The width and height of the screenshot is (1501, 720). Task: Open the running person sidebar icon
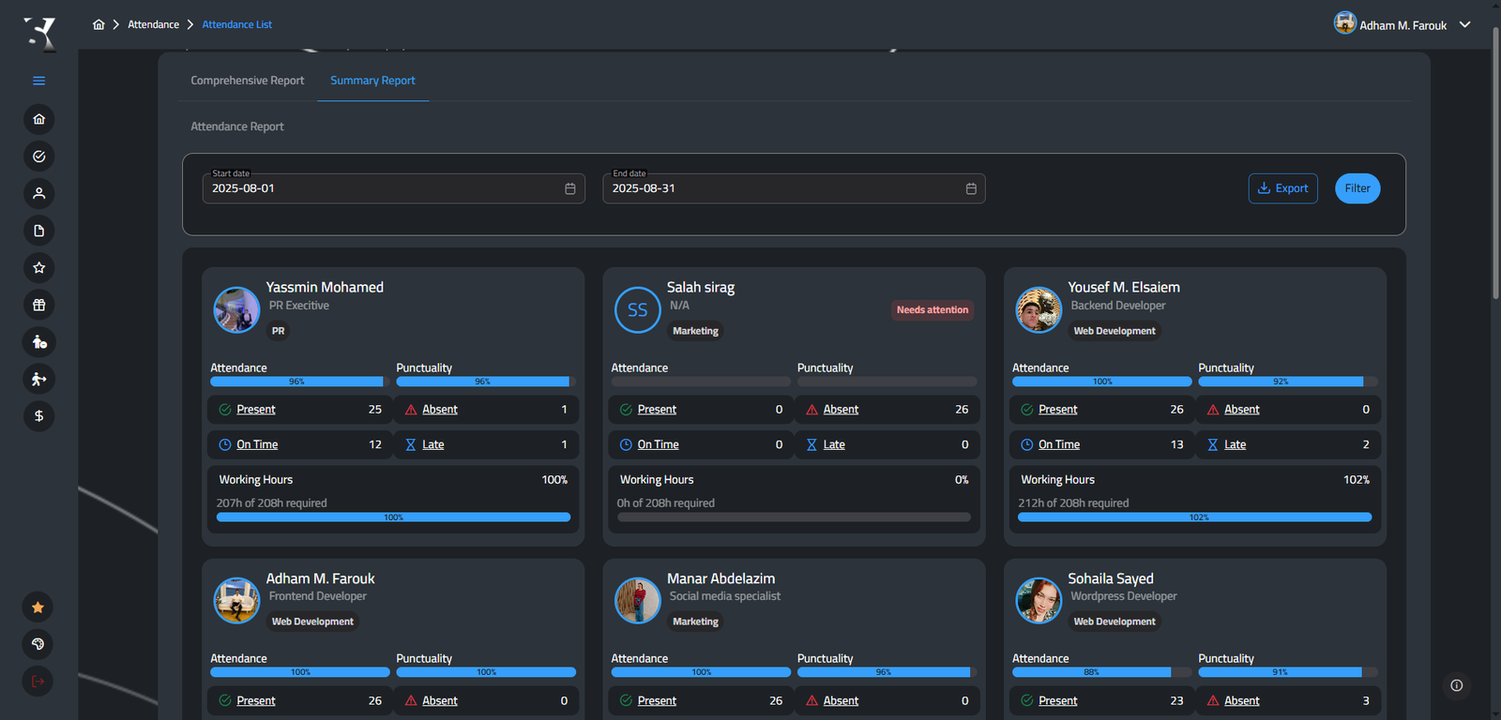click(38, 379)
